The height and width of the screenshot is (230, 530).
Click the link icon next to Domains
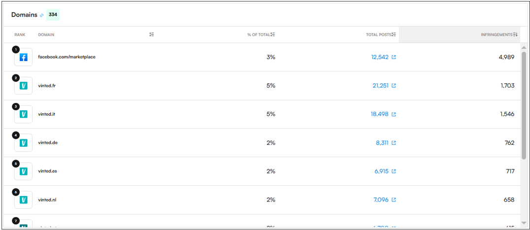(41, 15)
